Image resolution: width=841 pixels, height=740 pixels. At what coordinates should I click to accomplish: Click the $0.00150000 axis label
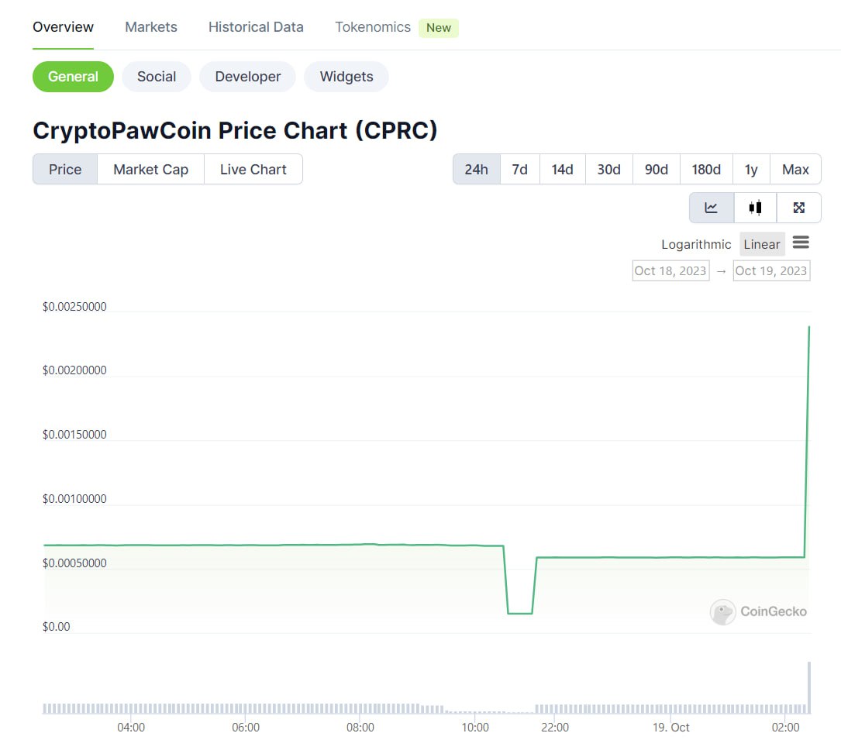pyautogui.click(x=74, y=435)
